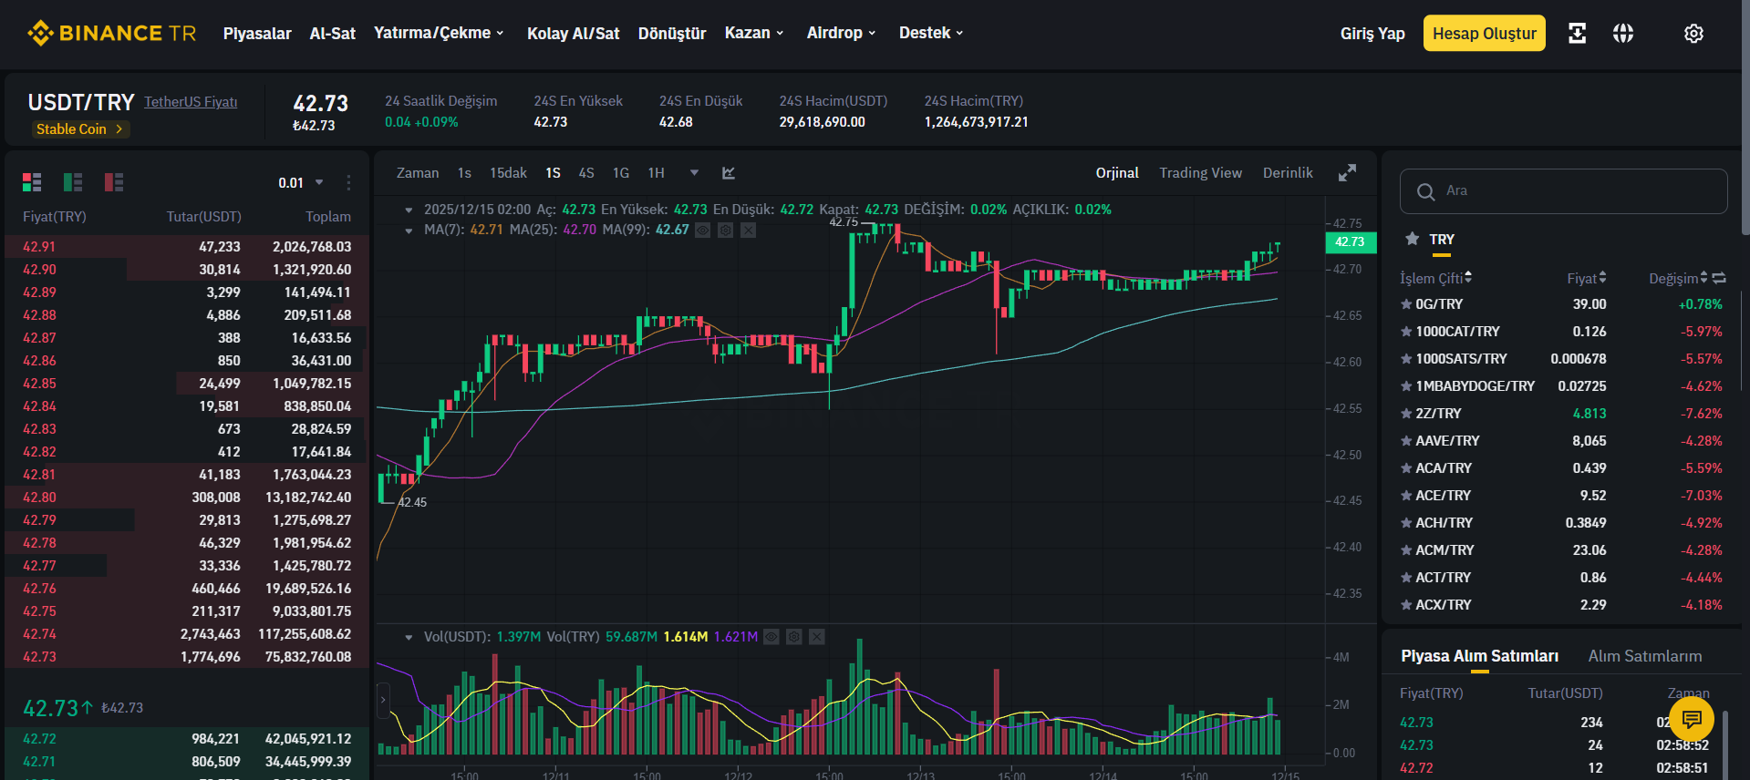Show only buy orders in order book
The image size is (1750, 780).
pyautogui.click(x=73, y=182)
